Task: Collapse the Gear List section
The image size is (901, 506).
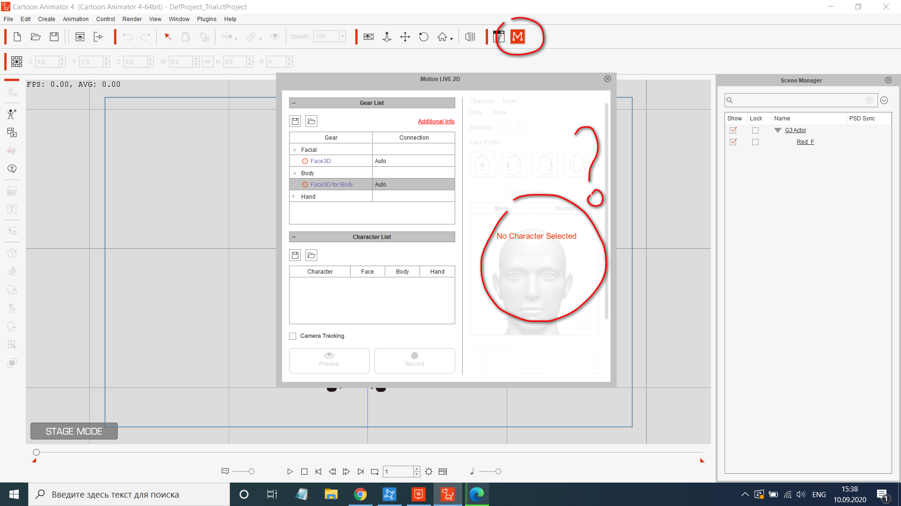Action: (294, 103)
